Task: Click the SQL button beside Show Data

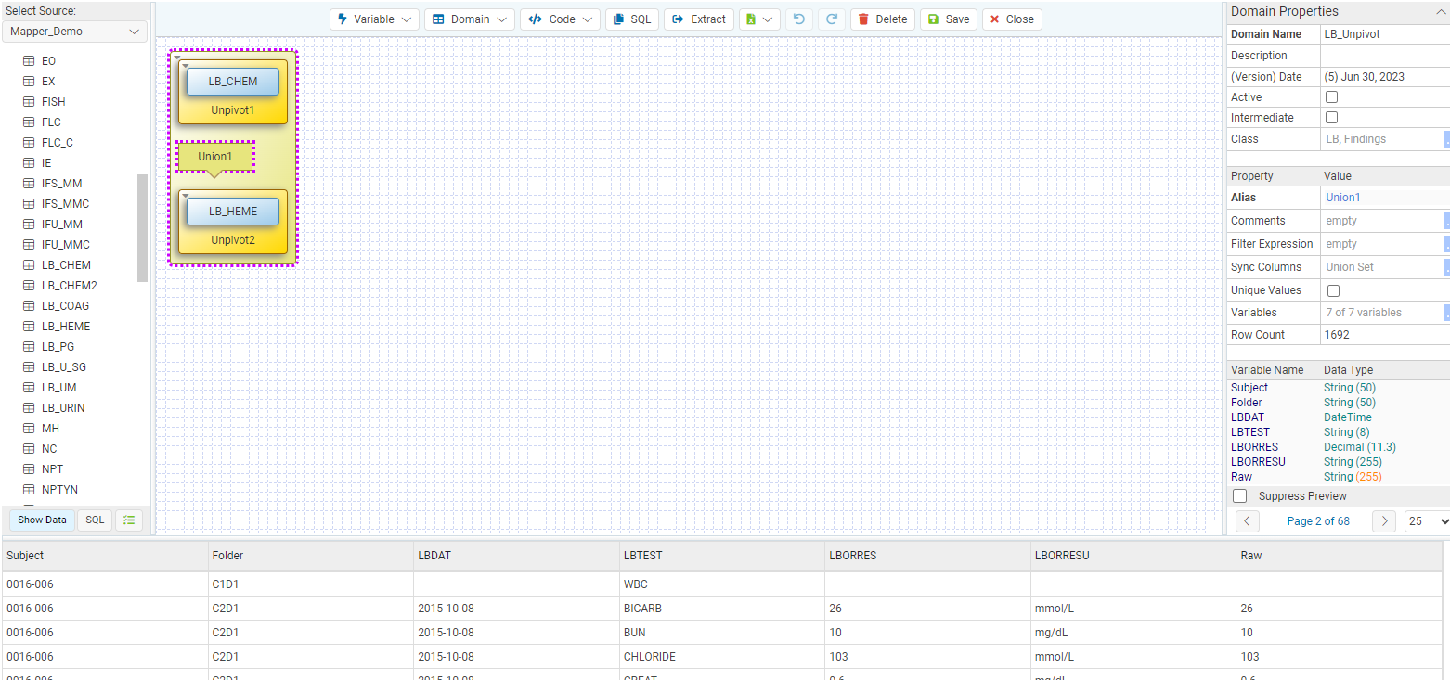Action: coord(95,520)
